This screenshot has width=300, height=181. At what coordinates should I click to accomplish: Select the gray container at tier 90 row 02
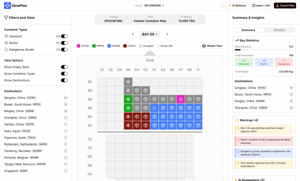click(145, 90)
